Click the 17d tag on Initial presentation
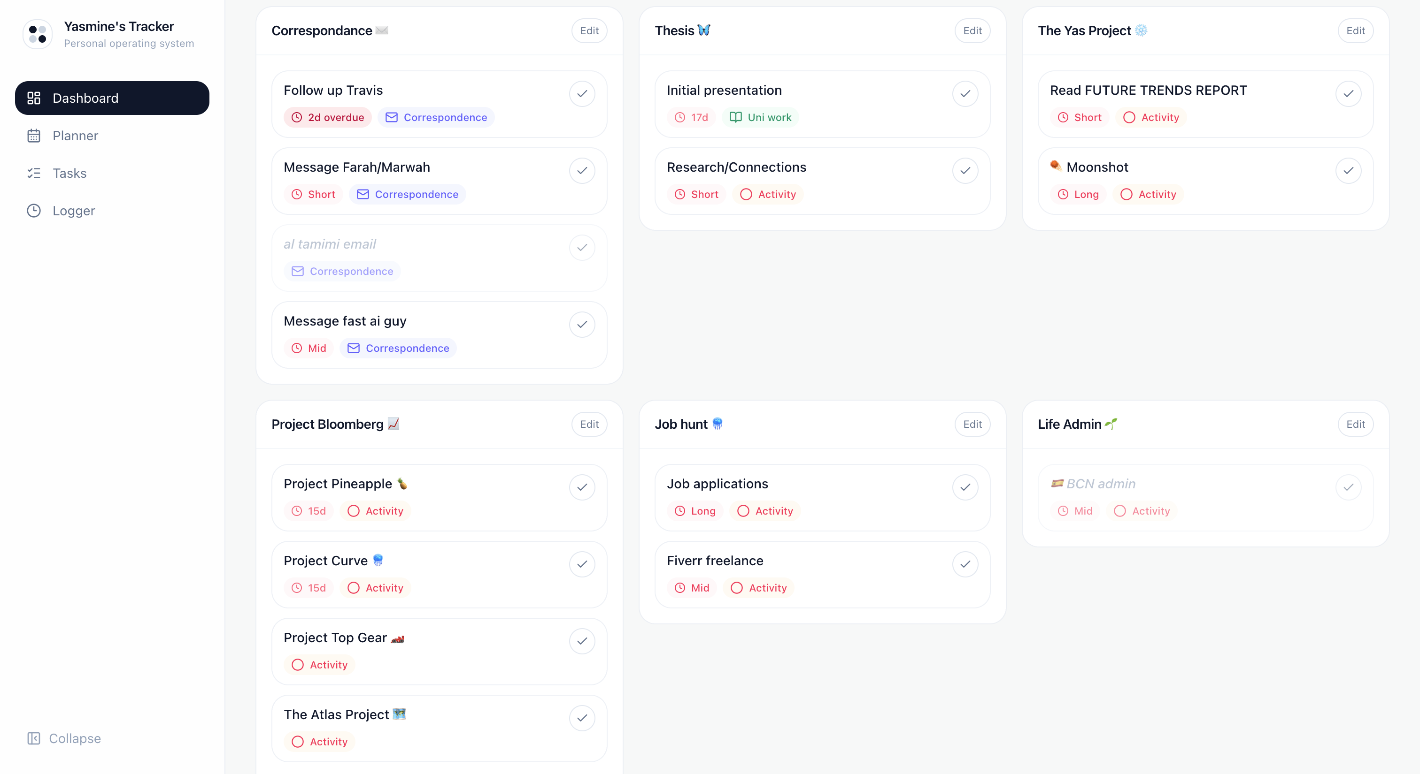The image size is (1420, 774). [x=691, y=117]
